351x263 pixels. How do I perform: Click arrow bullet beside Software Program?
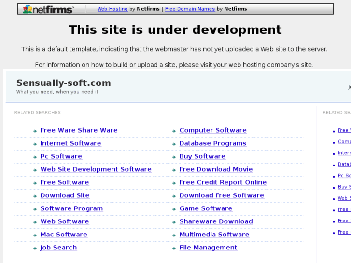(35, 209)
